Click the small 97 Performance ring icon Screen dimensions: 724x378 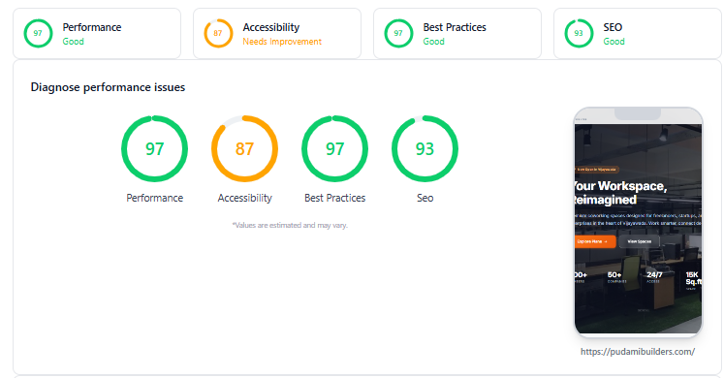[x=38, y=33]
